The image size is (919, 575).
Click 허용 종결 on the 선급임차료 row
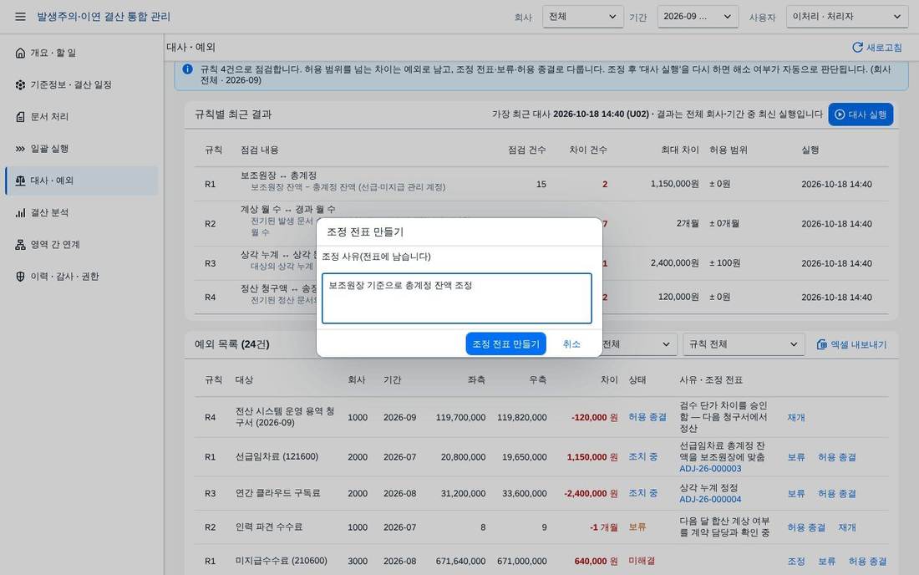coord(837,457)
